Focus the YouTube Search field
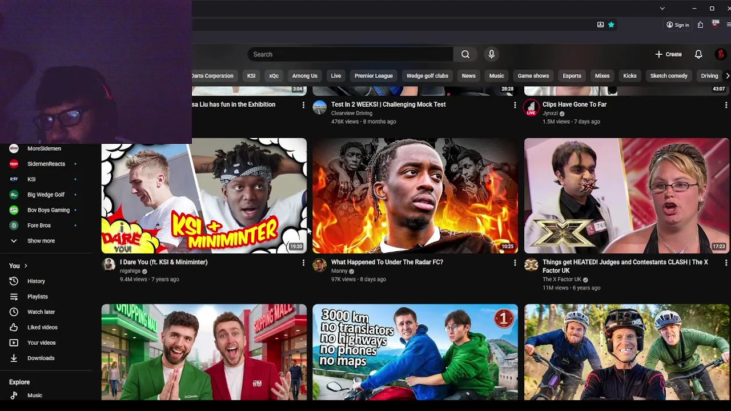Screen dimensions: 731x411 [x=350, y=54]
